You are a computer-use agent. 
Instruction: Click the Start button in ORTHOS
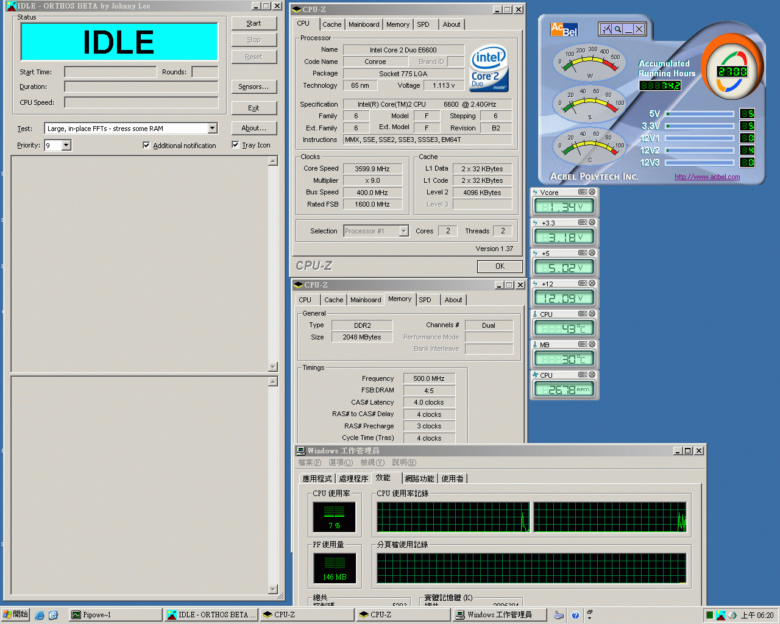point(254,23)
